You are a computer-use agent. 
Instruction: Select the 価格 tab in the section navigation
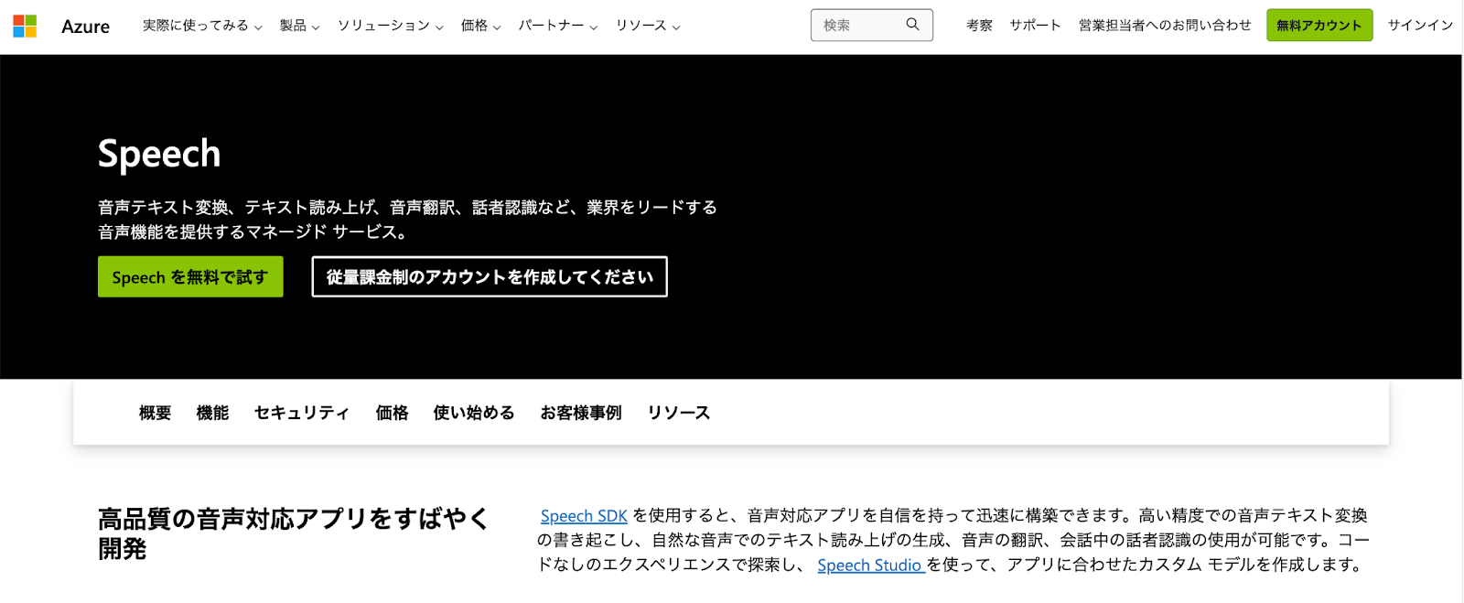click(392, 413)
